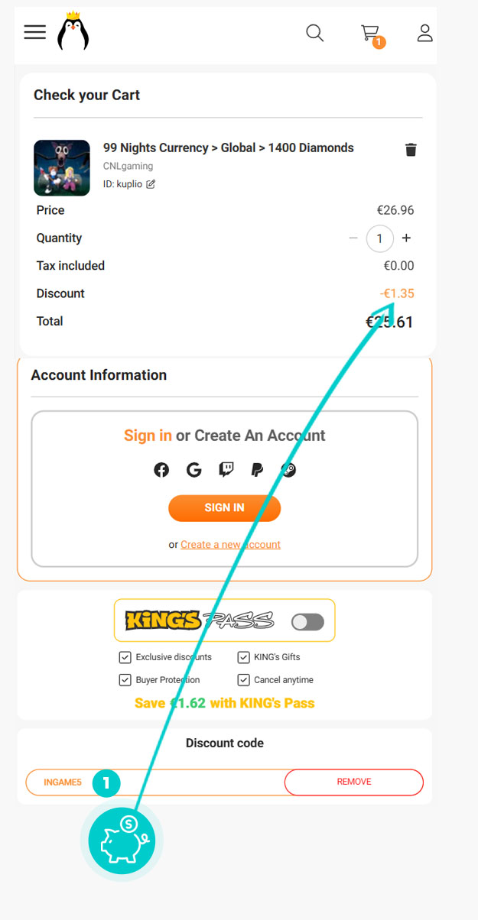Follow the Create a new account link
478x920 pixels.
(230, 545)
